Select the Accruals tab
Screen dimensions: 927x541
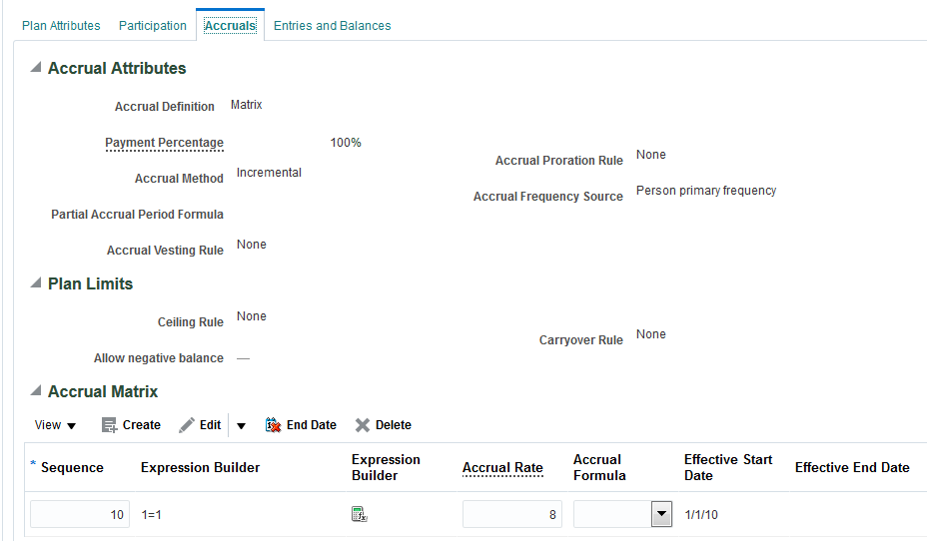click(230, 26)
